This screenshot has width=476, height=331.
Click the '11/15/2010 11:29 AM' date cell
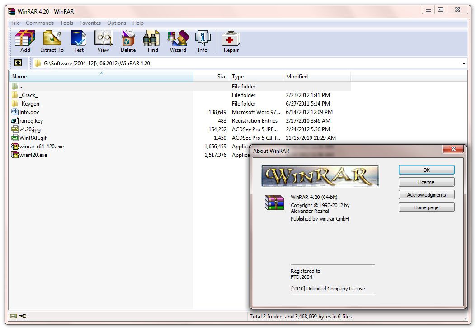[x=311, y=138]
